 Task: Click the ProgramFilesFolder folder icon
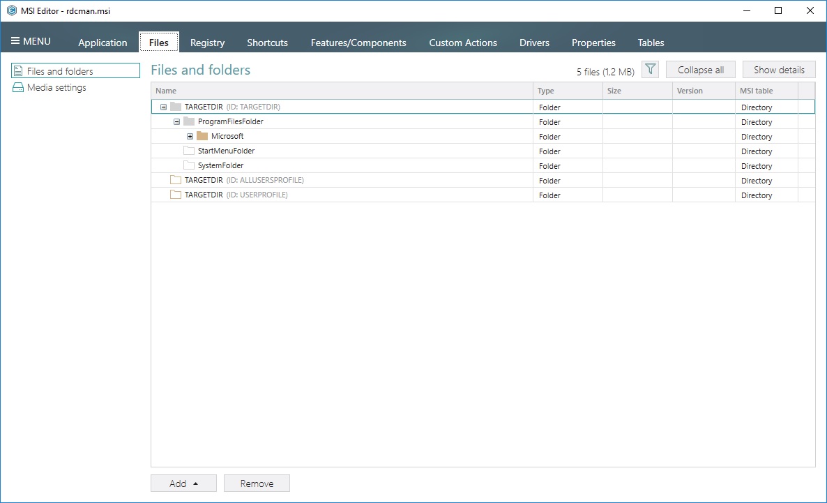[x=189, y=121]
